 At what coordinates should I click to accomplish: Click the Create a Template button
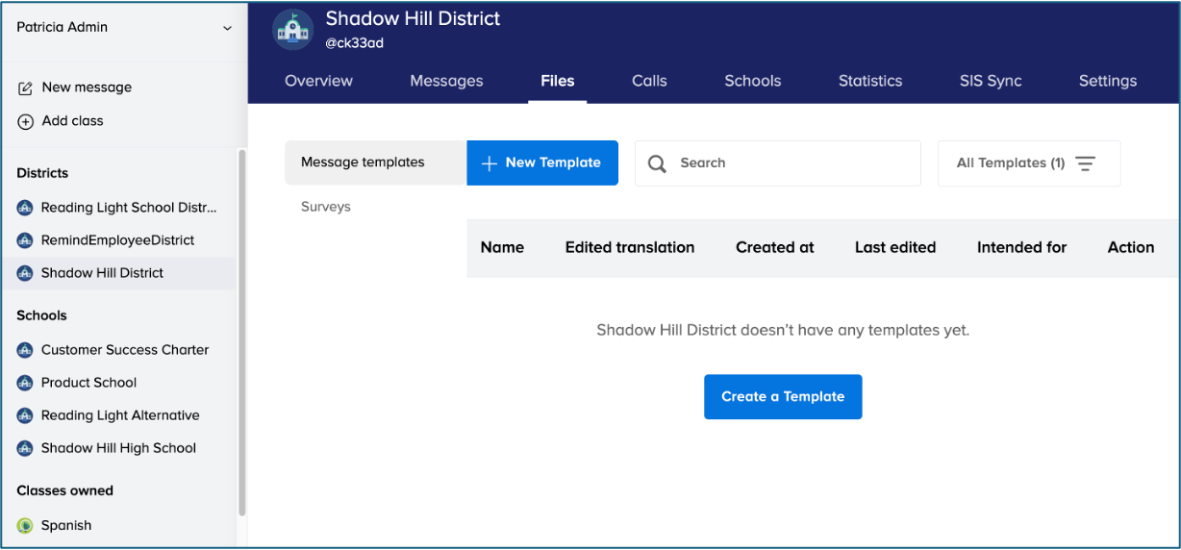click(783, 396)
